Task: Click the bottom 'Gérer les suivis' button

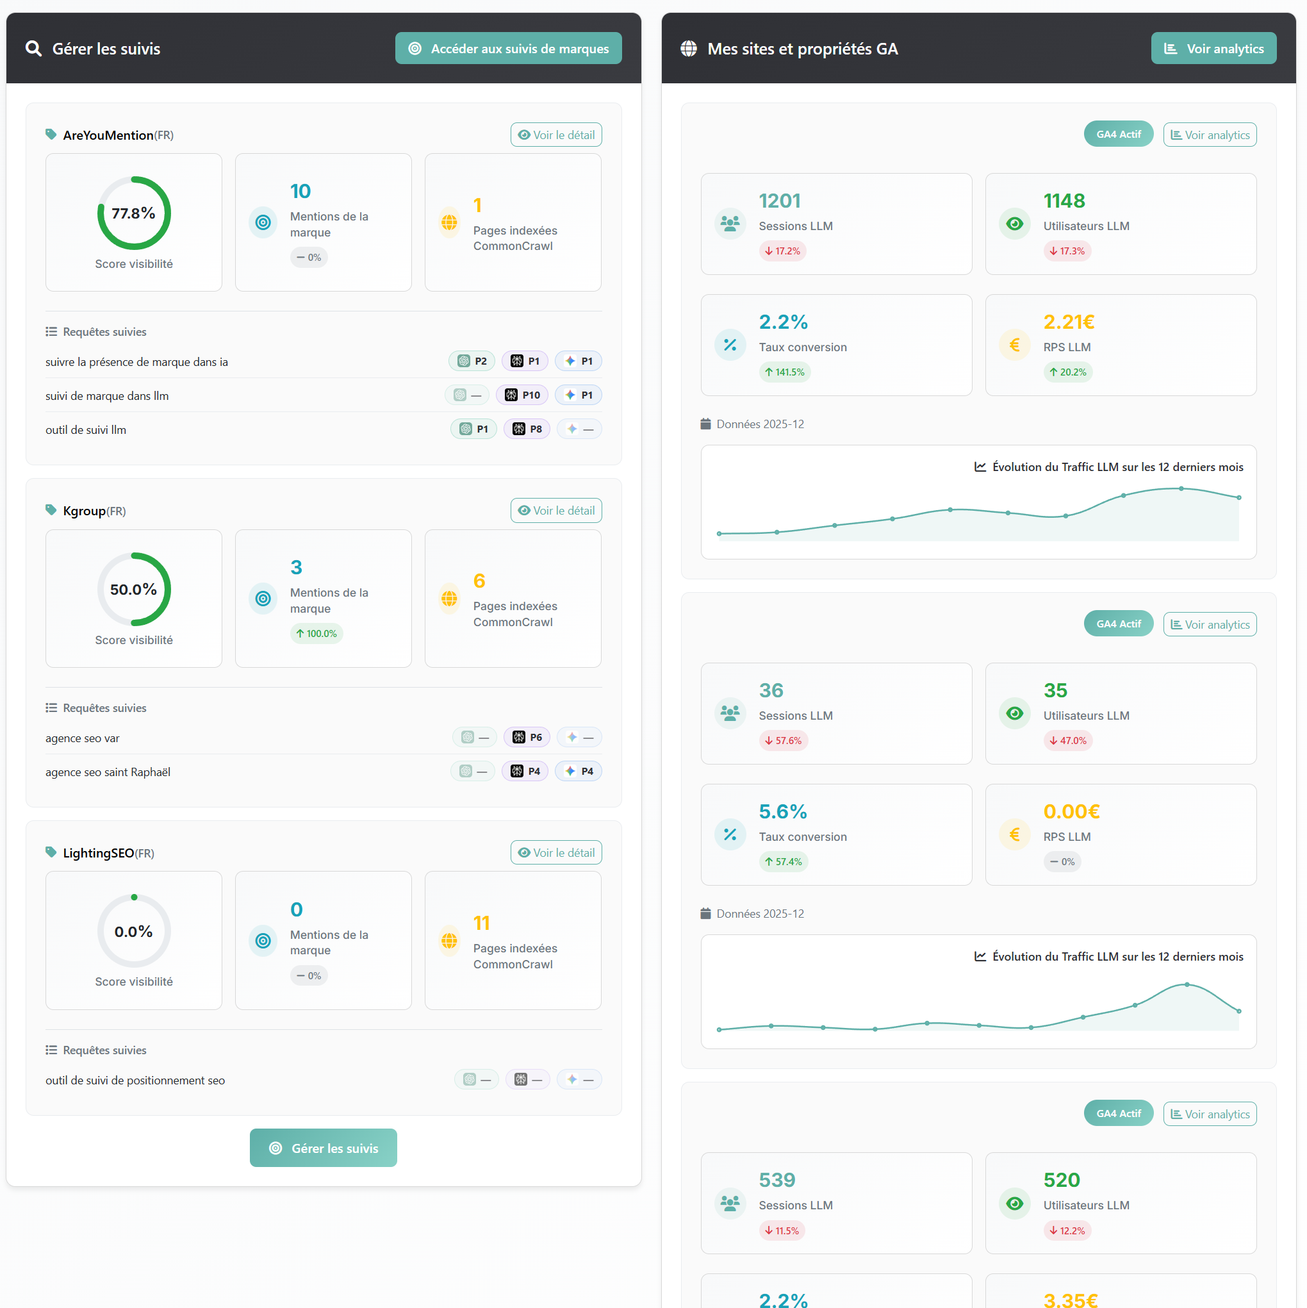Action: coord(323,1148)
